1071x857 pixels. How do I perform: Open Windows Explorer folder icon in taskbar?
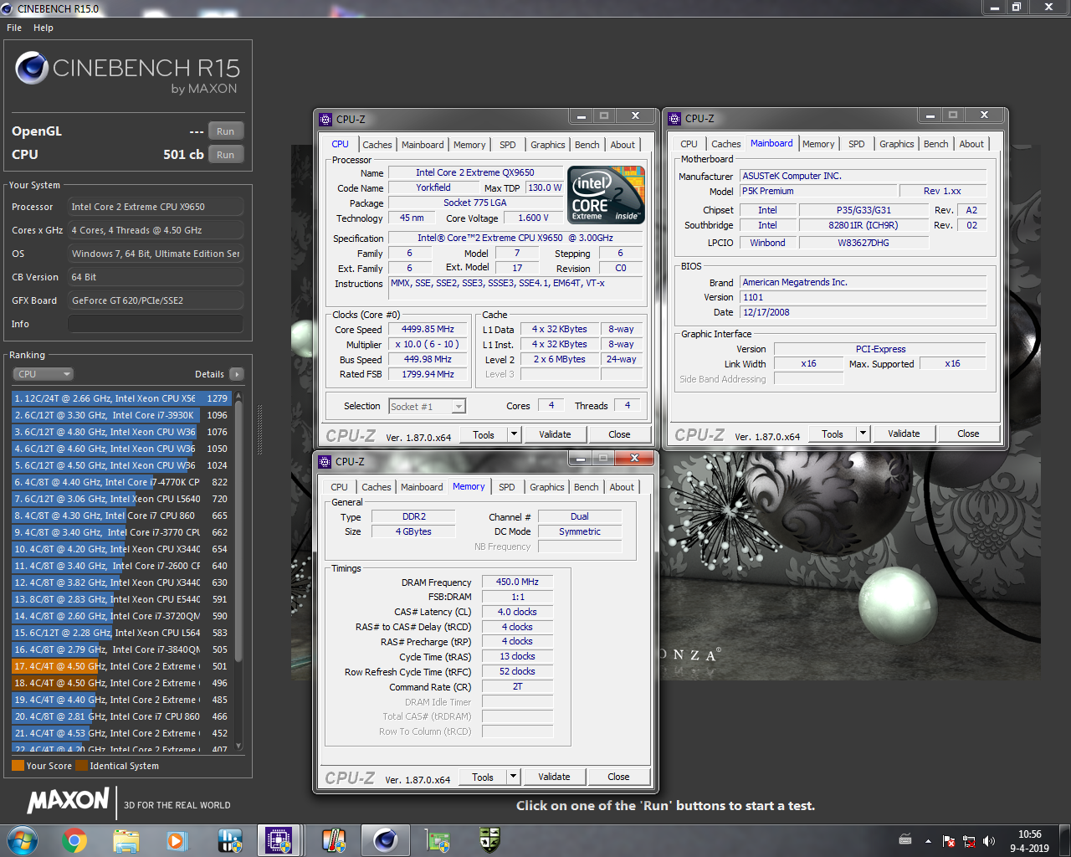point(126,839)
